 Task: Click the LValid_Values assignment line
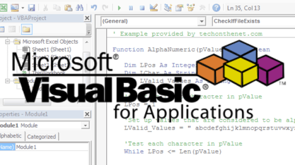coord(209,128)
